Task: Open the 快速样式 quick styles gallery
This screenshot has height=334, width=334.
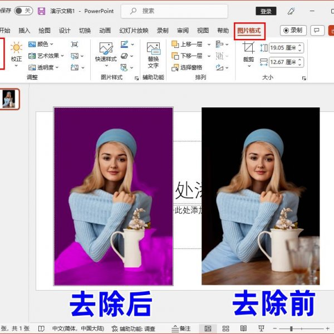Action: (x=106, y=52)
